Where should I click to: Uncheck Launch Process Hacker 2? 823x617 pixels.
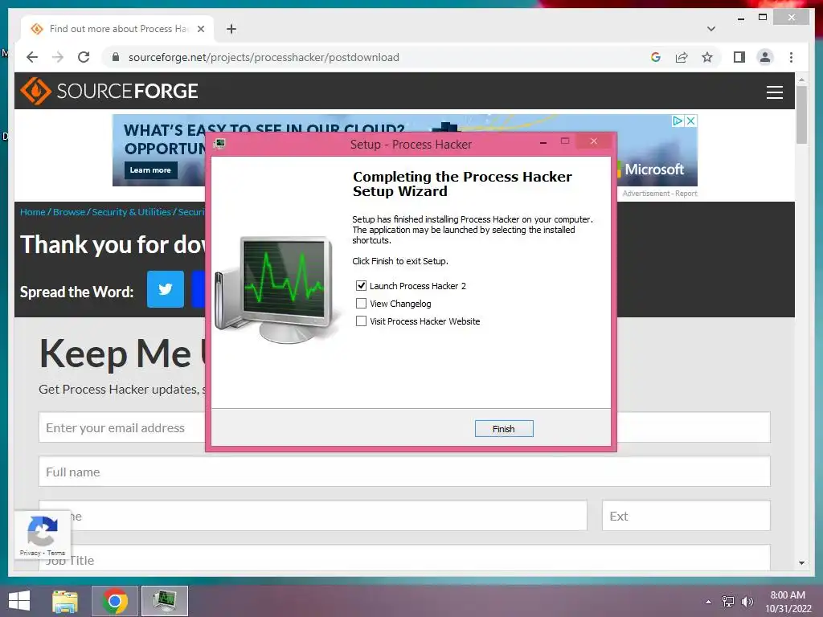pyautogui.click(x=361, y=285)
